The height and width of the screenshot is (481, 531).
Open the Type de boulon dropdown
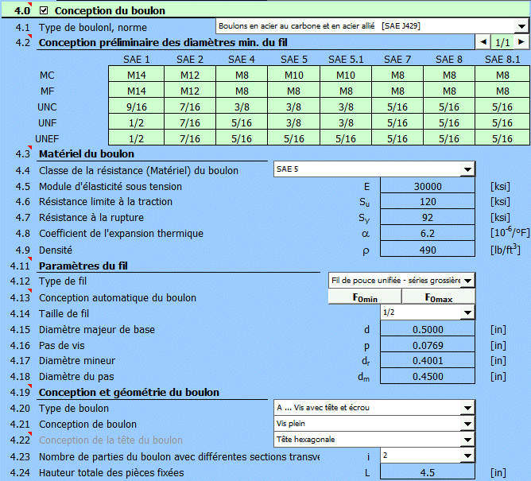[467, 408]
